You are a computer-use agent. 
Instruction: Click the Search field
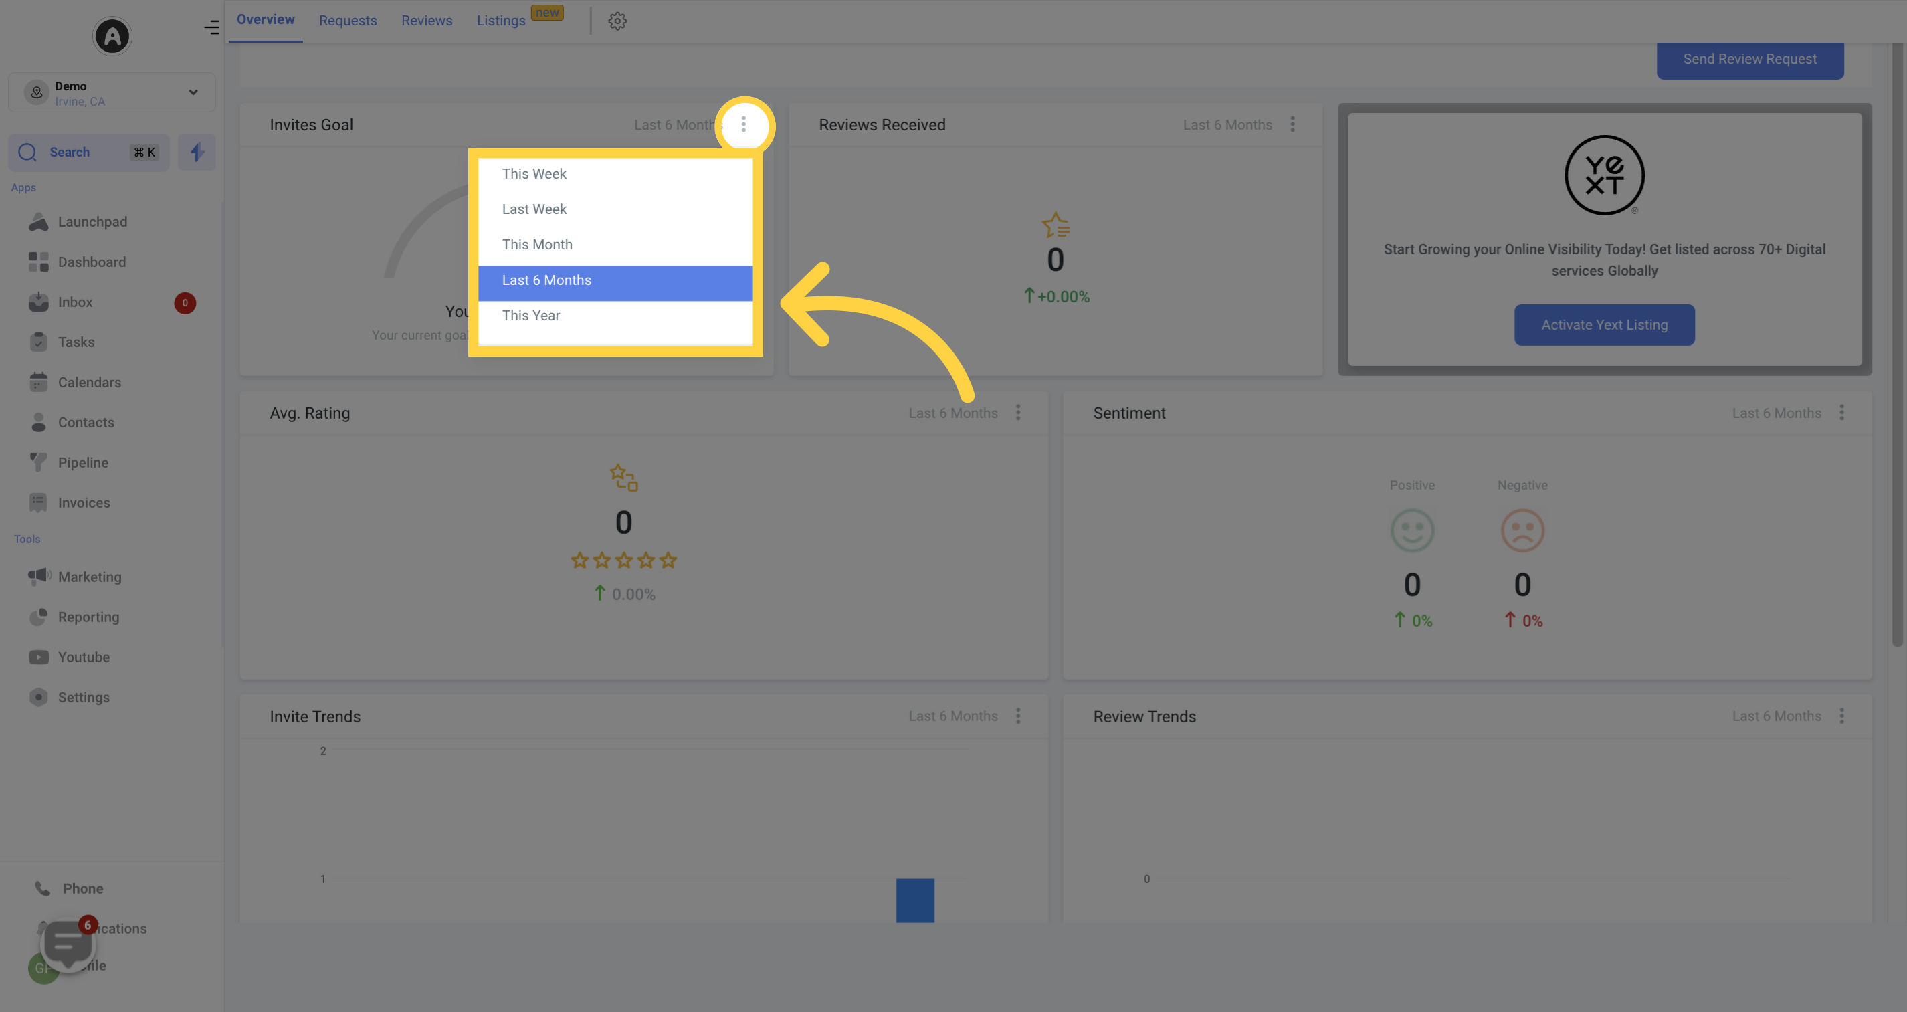[x=89, y=153]
